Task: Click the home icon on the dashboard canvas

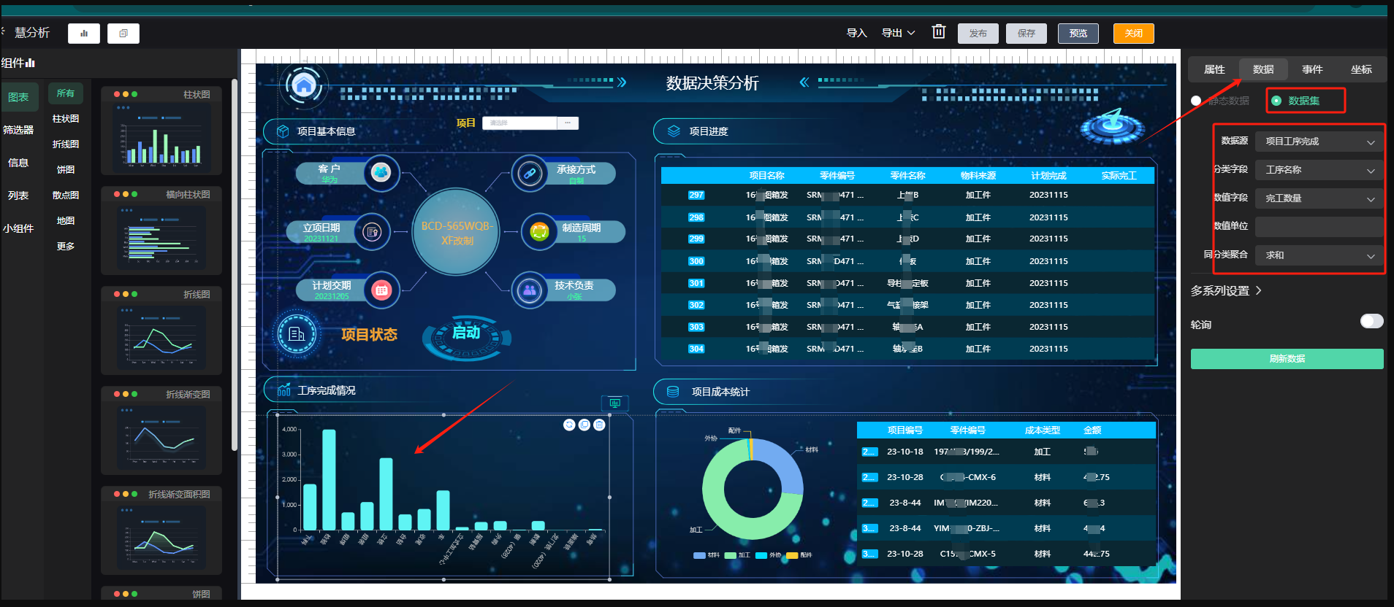Action: coord(304,86)
